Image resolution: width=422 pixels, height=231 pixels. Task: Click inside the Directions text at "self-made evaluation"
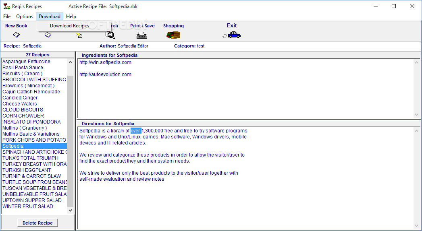click(102, 179)
